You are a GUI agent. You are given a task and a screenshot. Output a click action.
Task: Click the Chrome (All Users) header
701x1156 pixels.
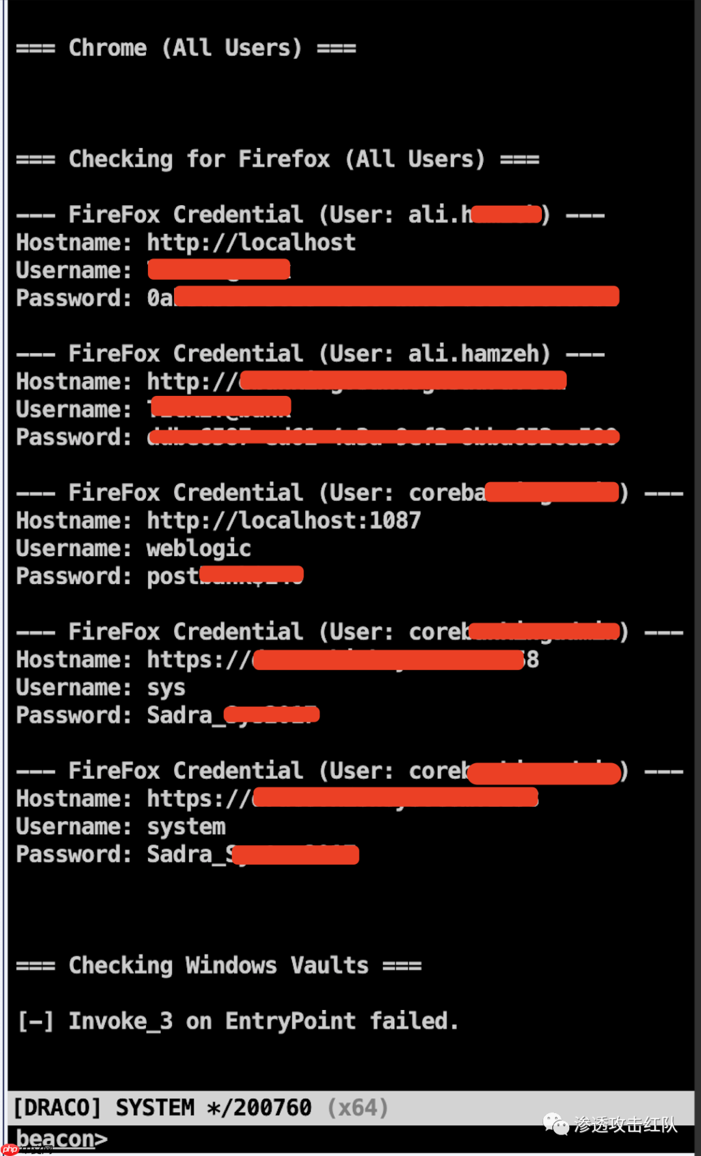click(x=186, y=48)
